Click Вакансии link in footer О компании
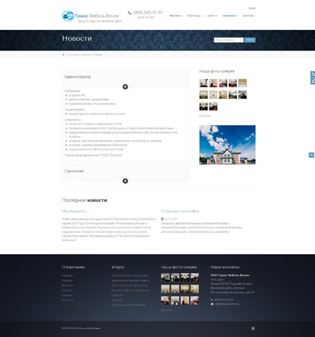 pos(68,286)
